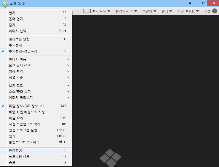This screenshot has height=167, width=219.
Task: Choose 바탕 화면 배경으로 지정...
Action: click(x=36, y=112)
